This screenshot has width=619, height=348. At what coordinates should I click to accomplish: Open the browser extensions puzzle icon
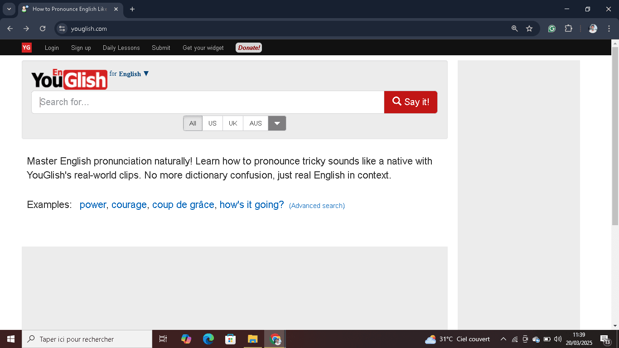569,28
